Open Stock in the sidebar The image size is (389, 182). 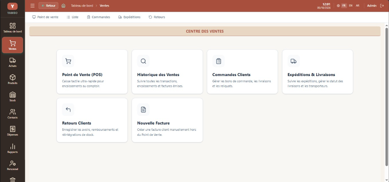pyautogui.click(x=12, y=97)
